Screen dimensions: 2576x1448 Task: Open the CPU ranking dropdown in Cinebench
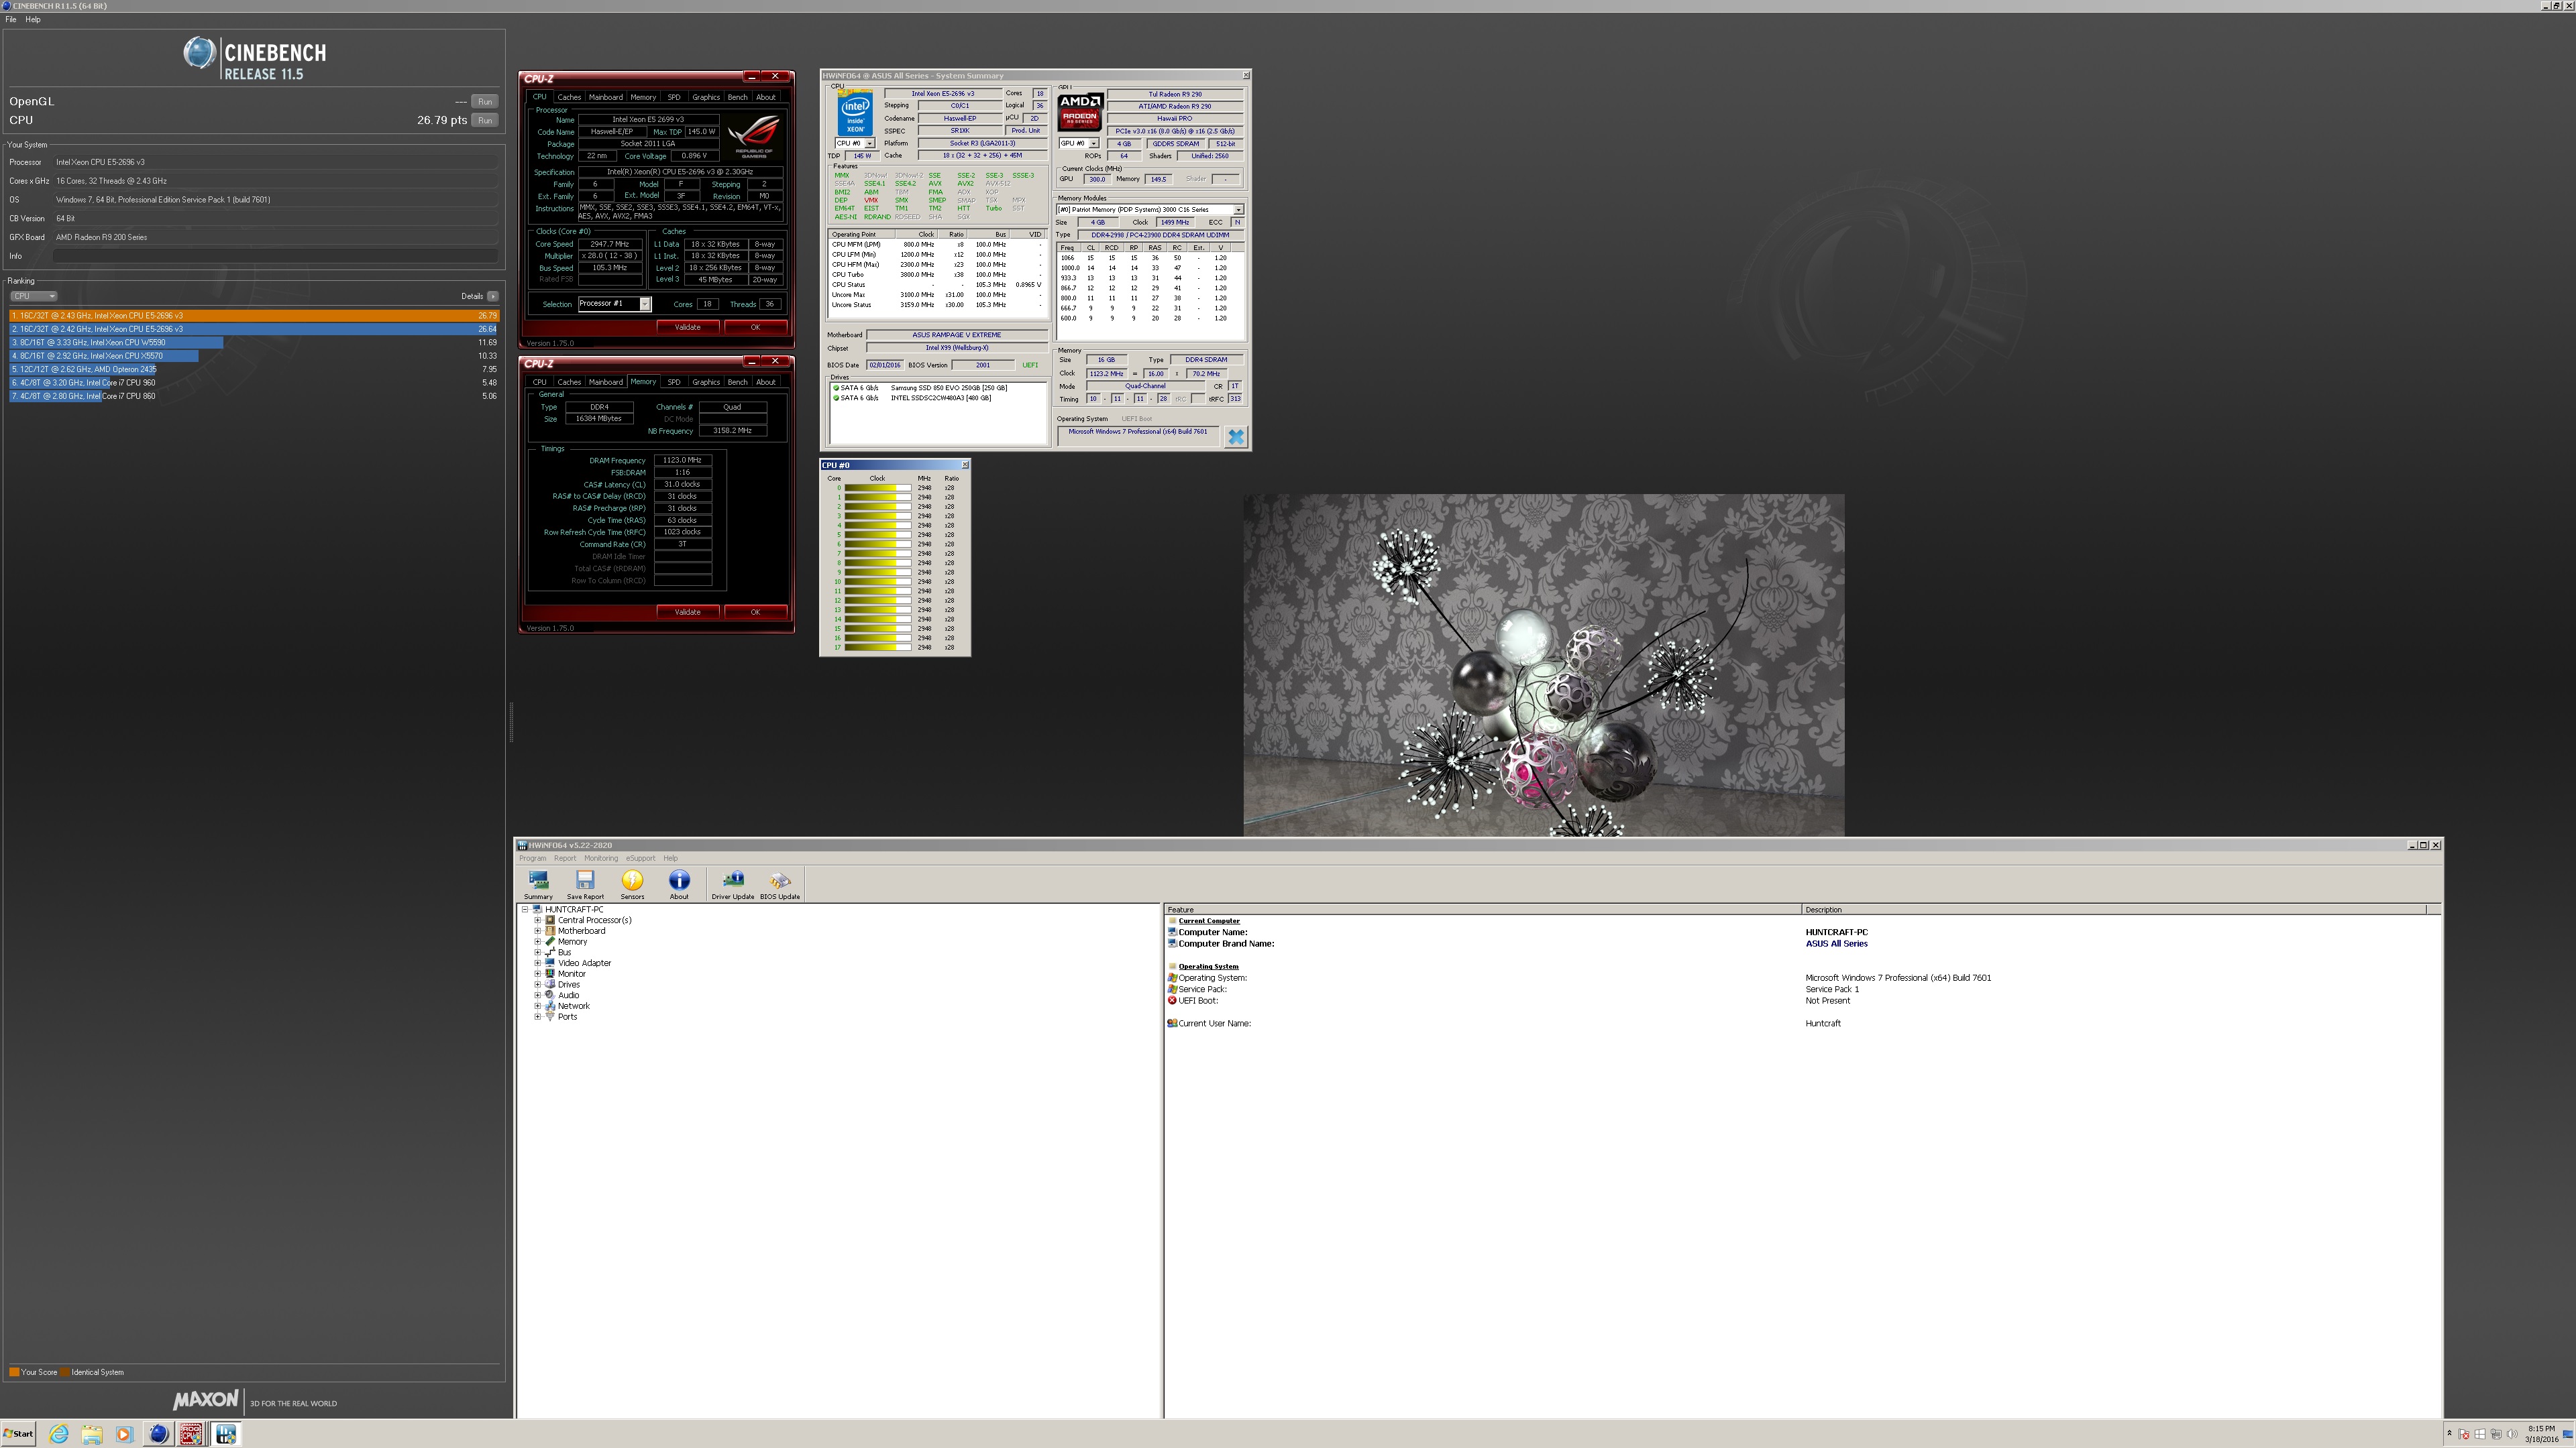(33, 296)
